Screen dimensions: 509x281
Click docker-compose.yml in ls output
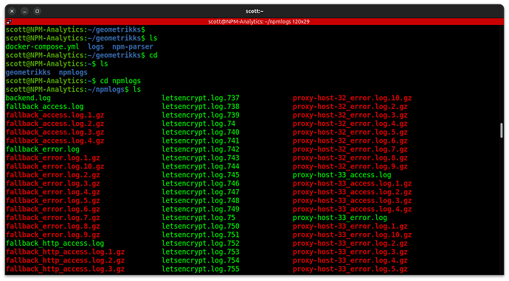coord(43,46)
